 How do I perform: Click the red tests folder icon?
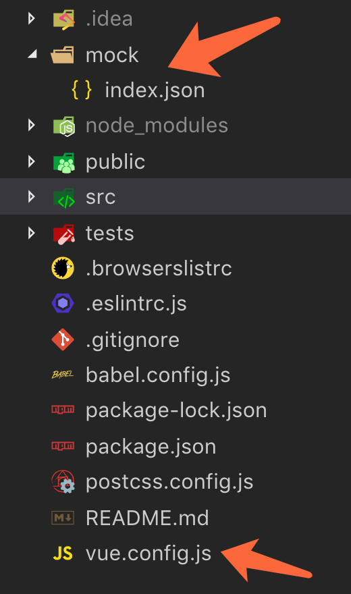[63, 234]
